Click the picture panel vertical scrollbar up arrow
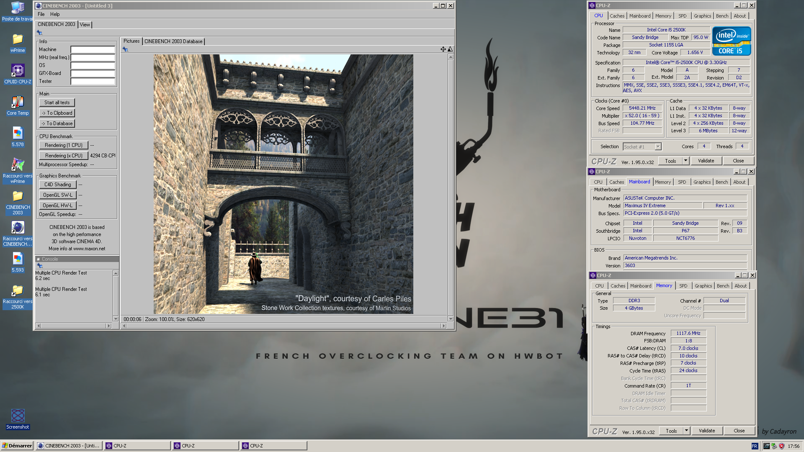The height and width of the screenshot is (452, 804). click(x=451, y=57)
